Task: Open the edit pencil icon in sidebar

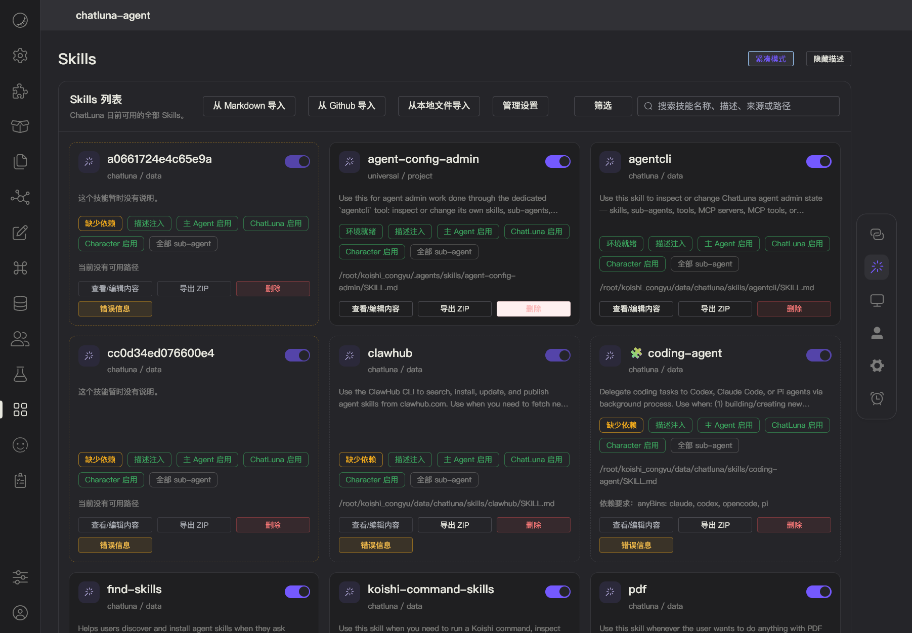Action: tap(20, 233)
